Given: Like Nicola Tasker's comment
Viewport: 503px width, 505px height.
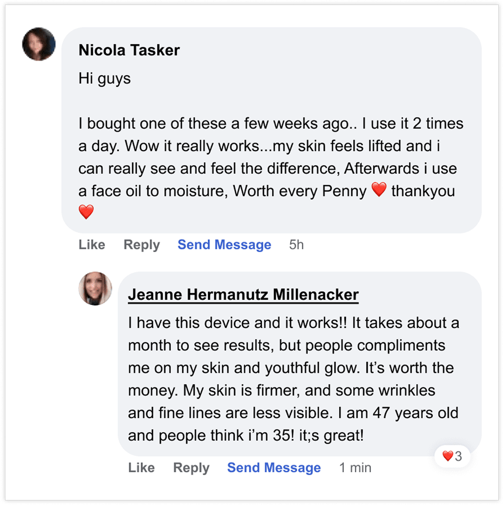Looking at the screenshot, I should click(92, 245).
